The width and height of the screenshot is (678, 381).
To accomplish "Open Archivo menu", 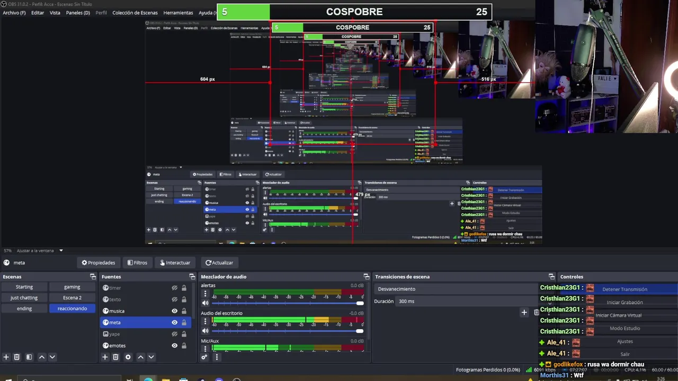I will point(14,13).
